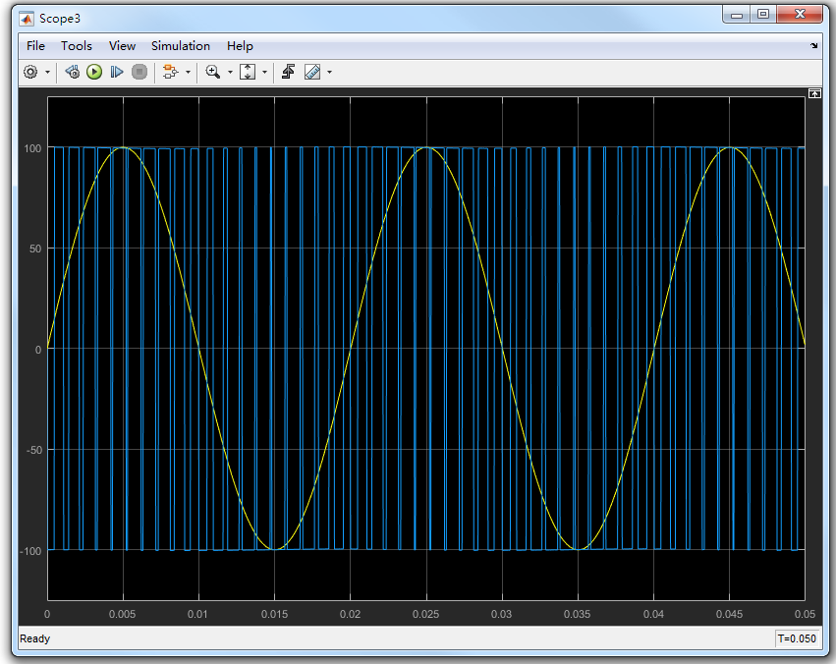836x664 pixels.
Task: Expand the axes scaling dropdown arrow
Action: pos(264,72)
